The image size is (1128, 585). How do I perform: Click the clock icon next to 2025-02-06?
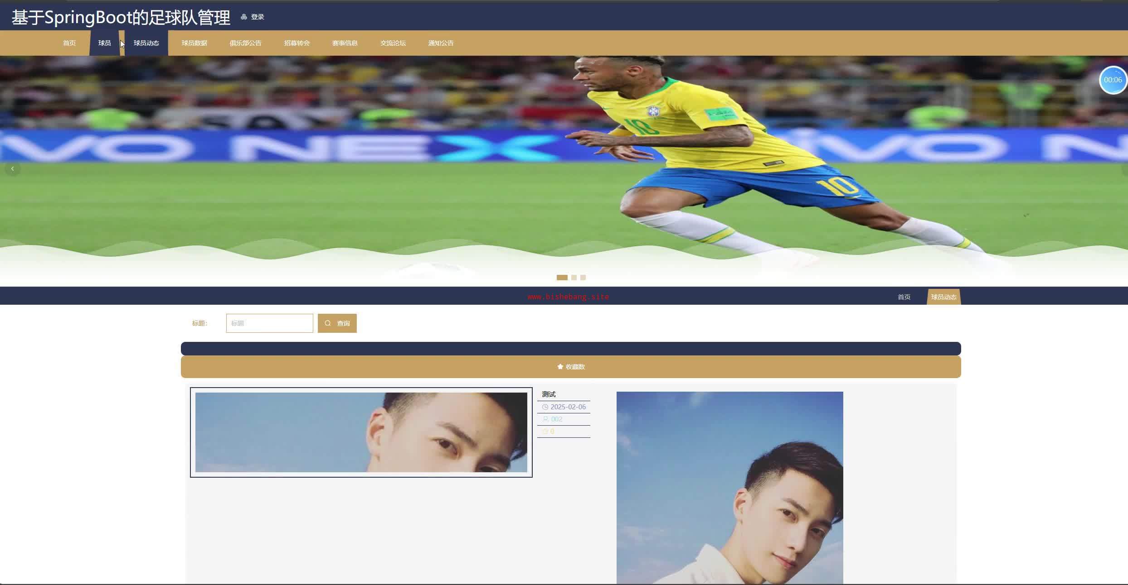[545, 407]
